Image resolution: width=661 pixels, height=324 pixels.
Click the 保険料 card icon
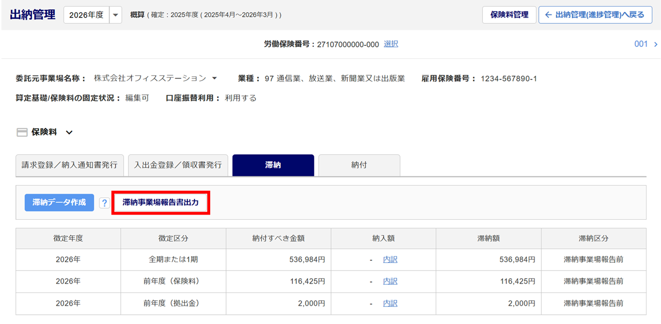click(x=22, y=133)
